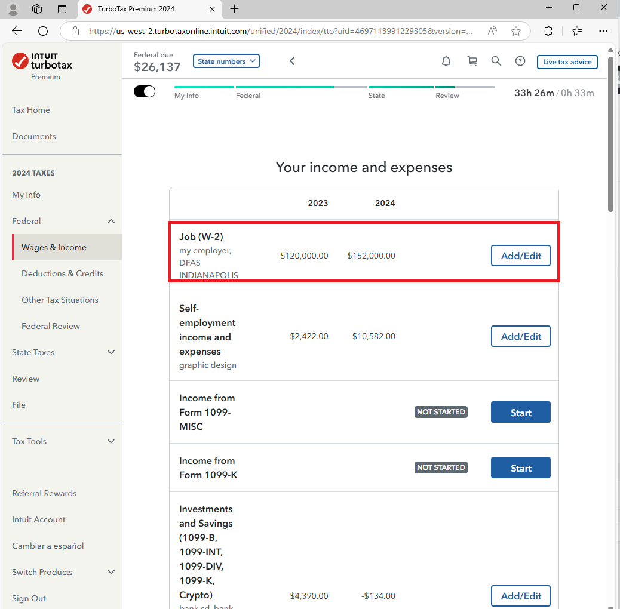620x609 pixels.
Task: Select Wages & Income
Action: coord(67,247)
